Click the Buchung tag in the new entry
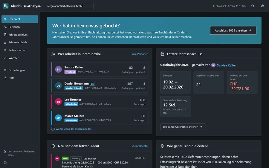The height and width of the screenshot is (168, 269). click(x=76, y=158)
